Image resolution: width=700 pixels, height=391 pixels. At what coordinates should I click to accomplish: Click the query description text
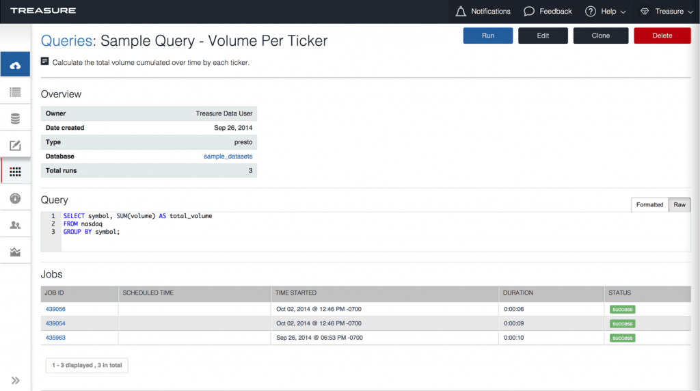tap(151, 62)
